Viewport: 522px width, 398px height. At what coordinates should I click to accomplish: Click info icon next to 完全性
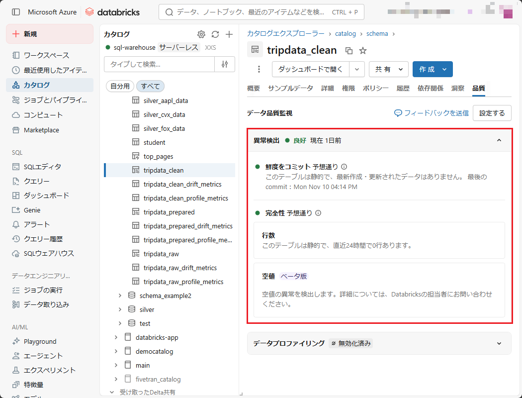[x=318, y=213]
